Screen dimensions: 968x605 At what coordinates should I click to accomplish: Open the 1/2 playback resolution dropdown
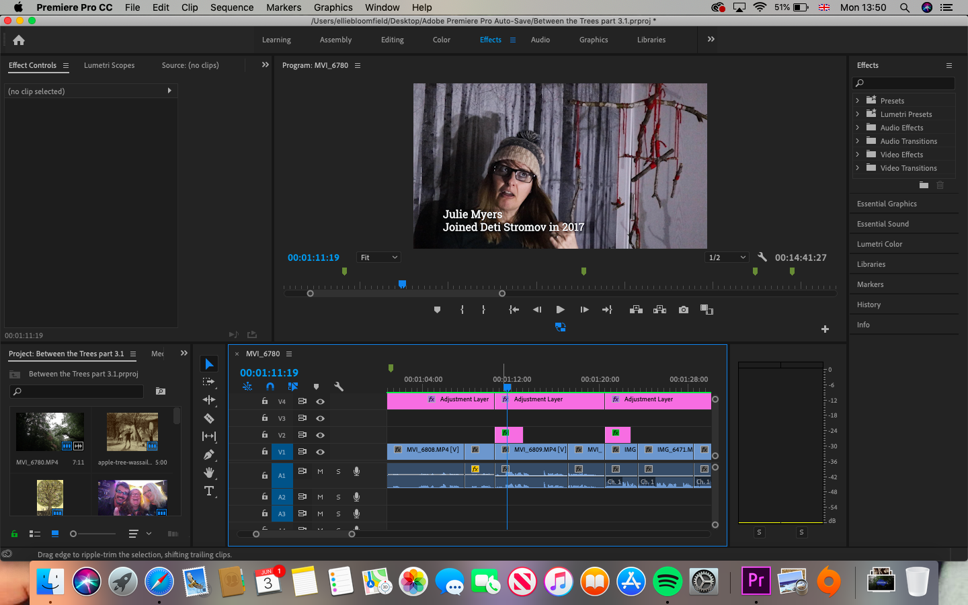click(x=727, y=257)
